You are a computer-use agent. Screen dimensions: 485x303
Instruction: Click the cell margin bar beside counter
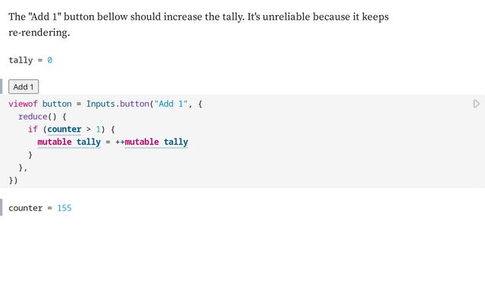click(x=2, y=207)
